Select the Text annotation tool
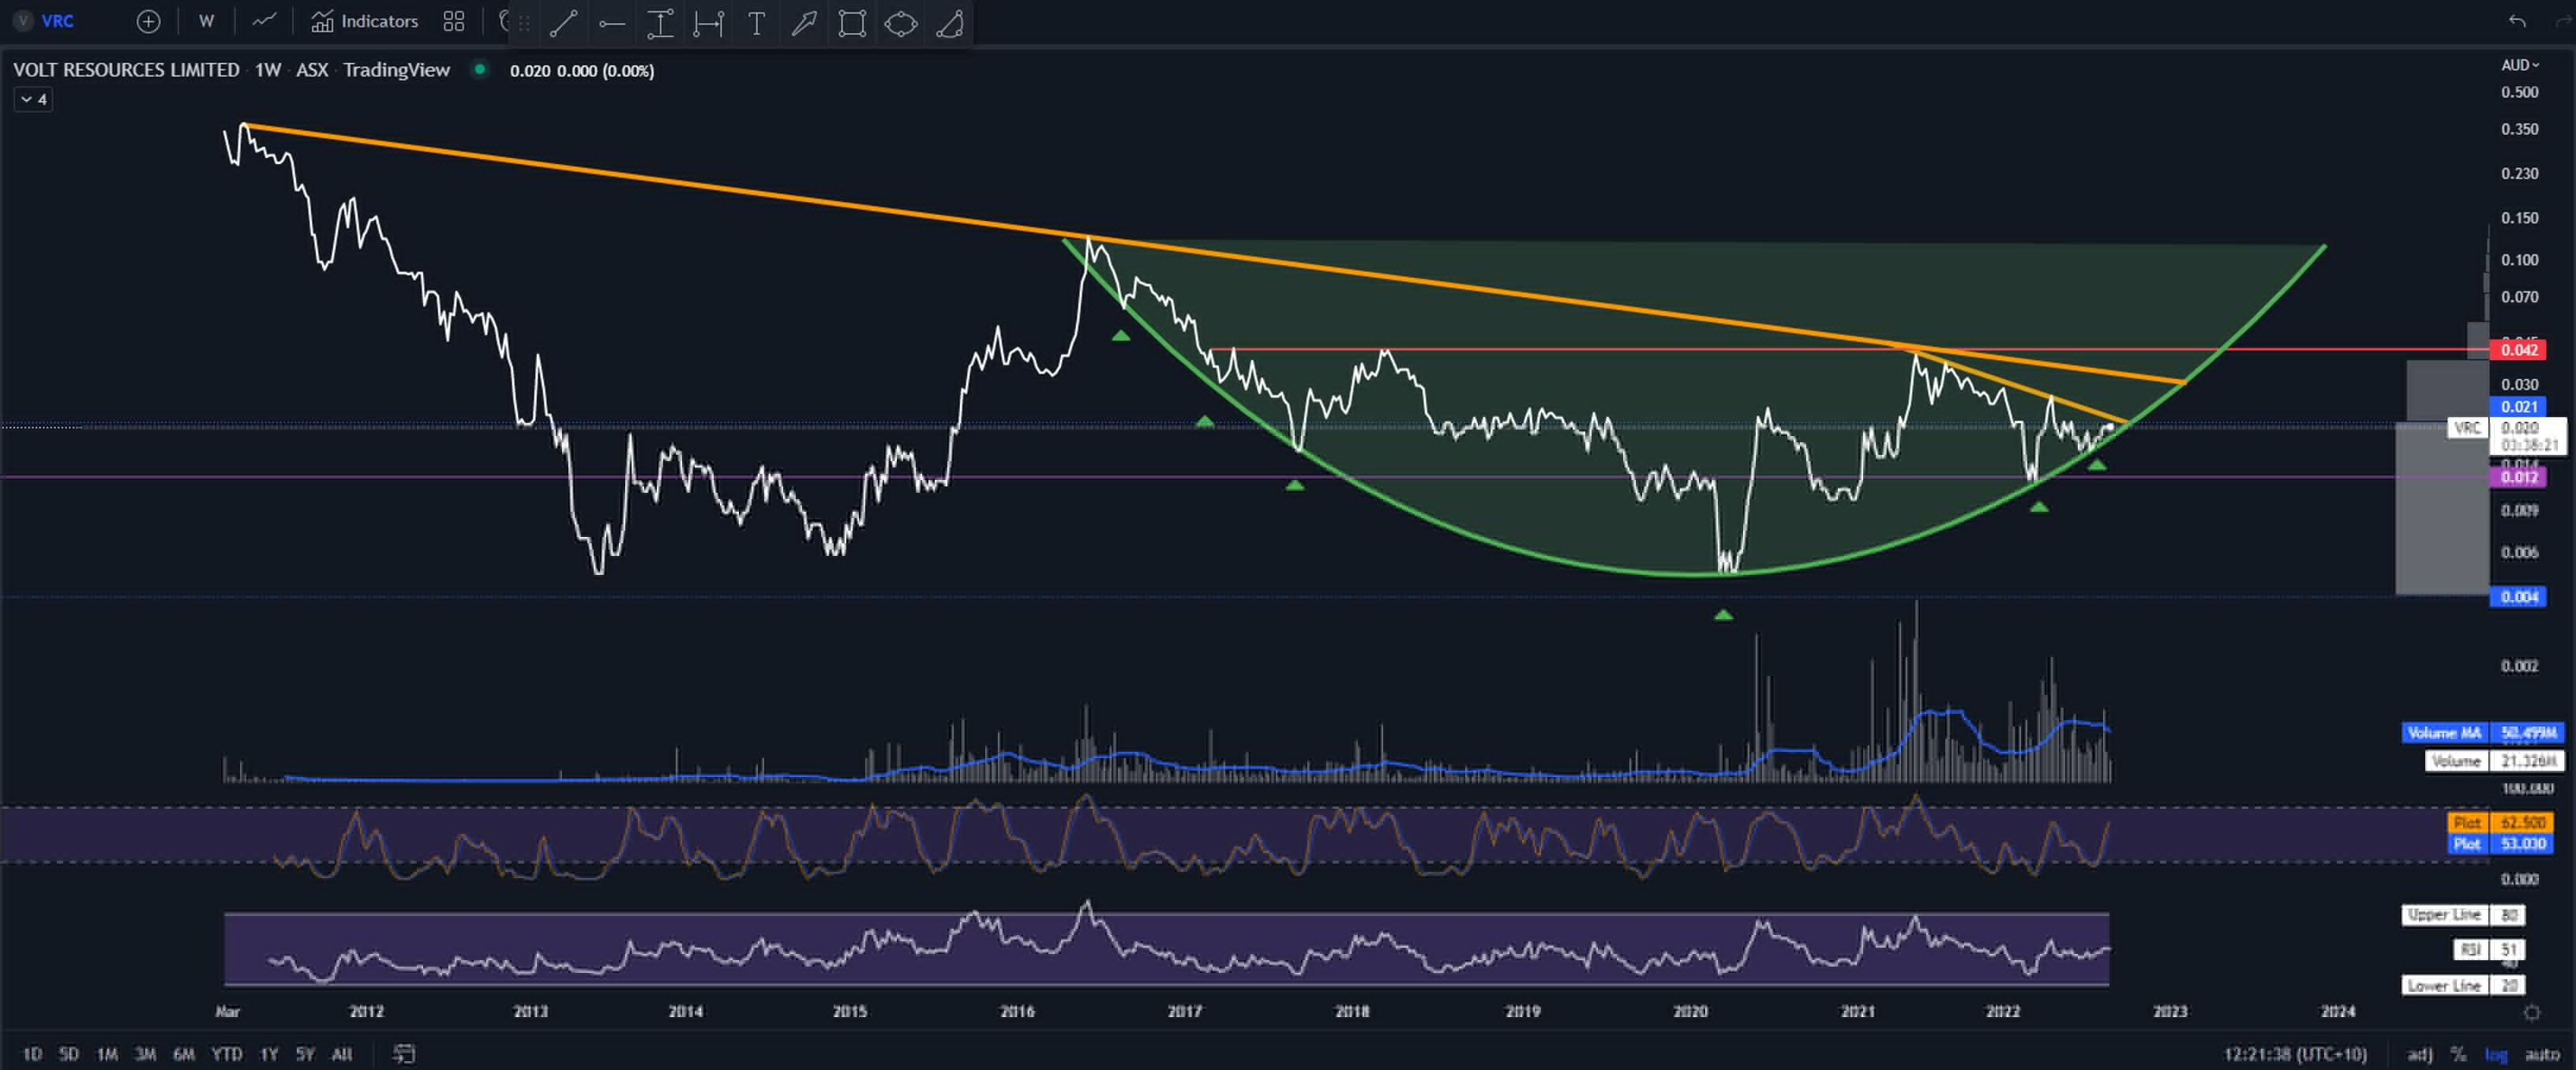2576x1070 pixels. coord(757,23)
